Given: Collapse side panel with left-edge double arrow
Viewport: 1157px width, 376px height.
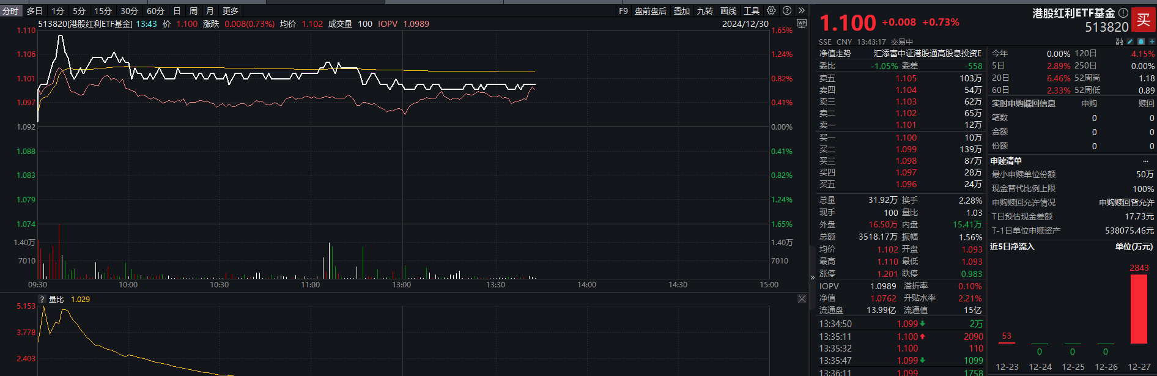Looking at the screenshot, I should coord(812,277).
